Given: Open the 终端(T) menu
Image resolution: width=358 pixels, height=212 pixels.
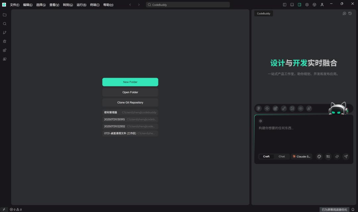Looking at the screenshot, I should (95, 5).
